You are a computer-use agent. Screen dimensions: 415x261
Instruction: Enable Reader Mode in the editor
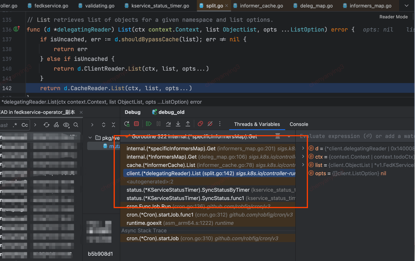click(393, 17)
